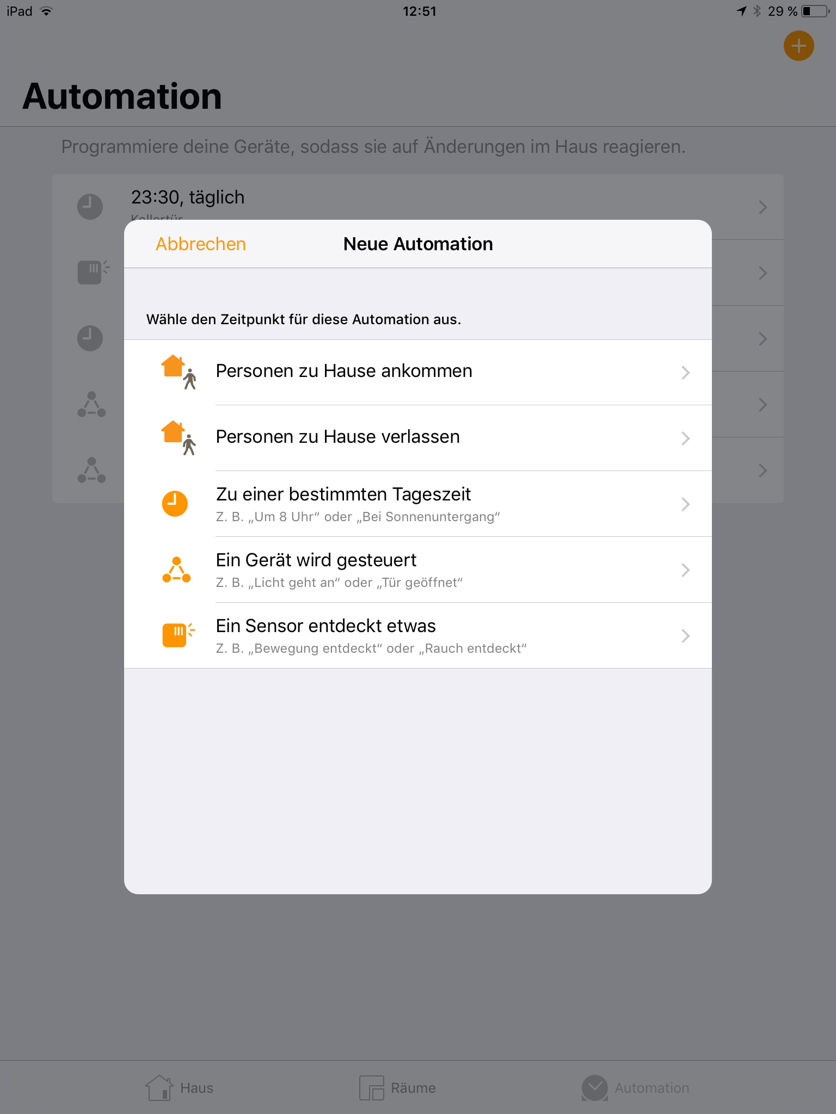The height and width of the screenshot is (1114, 836).
Task: Tap the gray clock icon for 23:30 täglich
Action: (x=90, y=207)
